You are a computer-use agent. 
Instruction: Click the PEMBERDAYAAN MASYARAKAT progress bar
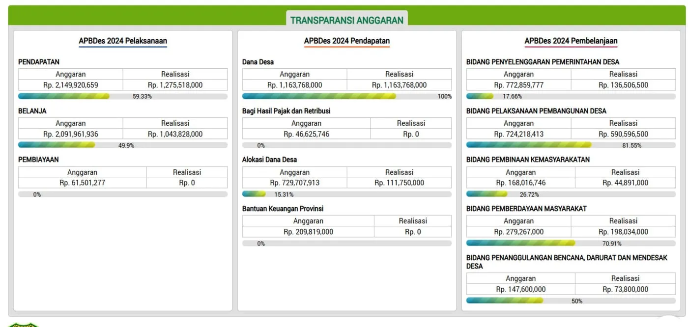(x=571, y=243)
